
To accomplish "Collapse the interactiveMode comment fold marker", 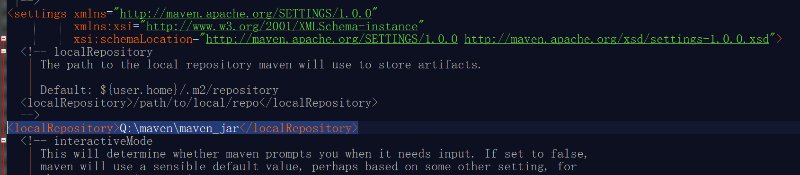I will [x=3, y=140].
